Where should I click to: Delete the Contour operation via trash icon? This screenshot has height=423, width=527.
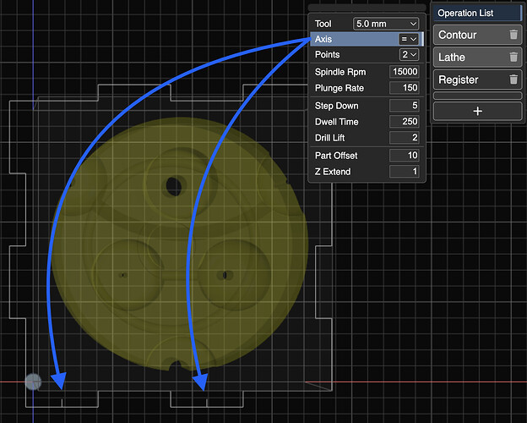(513, 36)
